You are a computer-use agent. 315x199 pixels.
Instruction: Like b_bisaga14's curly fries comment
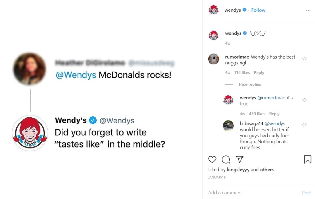click(305, 125)
